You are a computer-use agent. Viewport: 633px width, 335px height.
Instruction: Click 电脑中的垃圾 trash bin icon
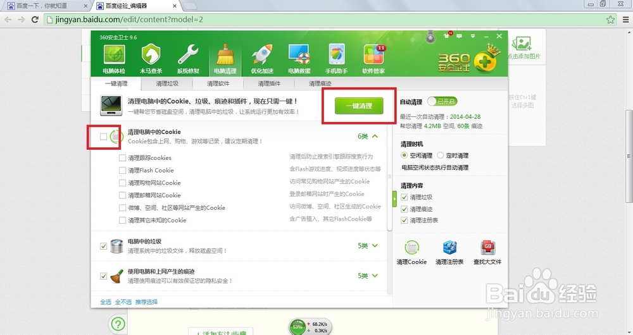point(116,247)
